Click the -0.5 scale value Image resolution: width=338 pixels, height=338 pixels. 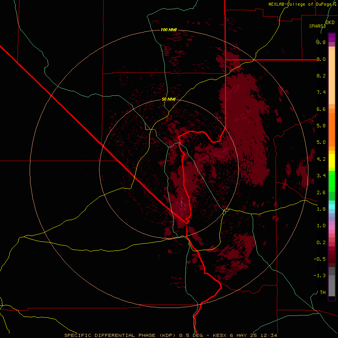tap(320, 259)
